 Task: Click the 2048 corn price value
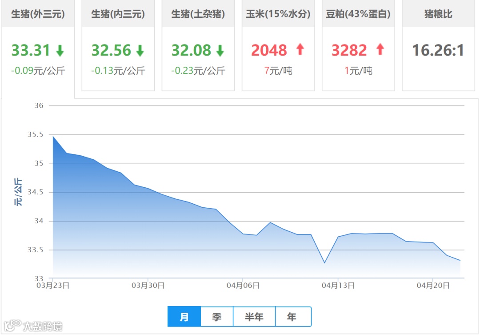pos(269,51)
